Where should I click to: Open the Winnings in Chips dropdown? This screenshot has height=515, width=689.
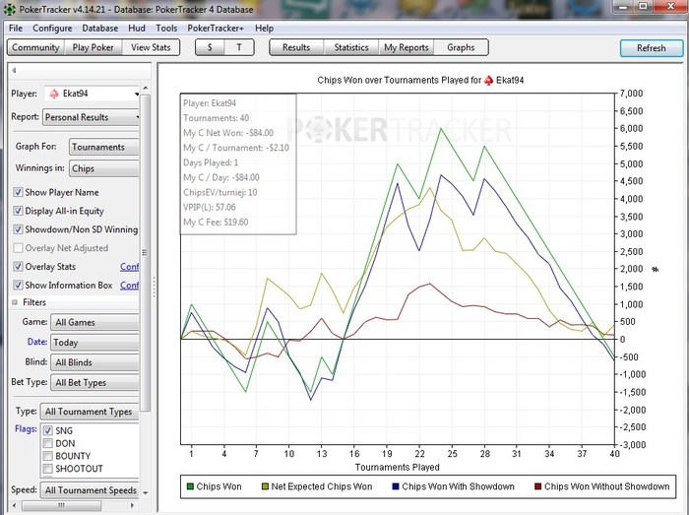[x=103, y=168]
